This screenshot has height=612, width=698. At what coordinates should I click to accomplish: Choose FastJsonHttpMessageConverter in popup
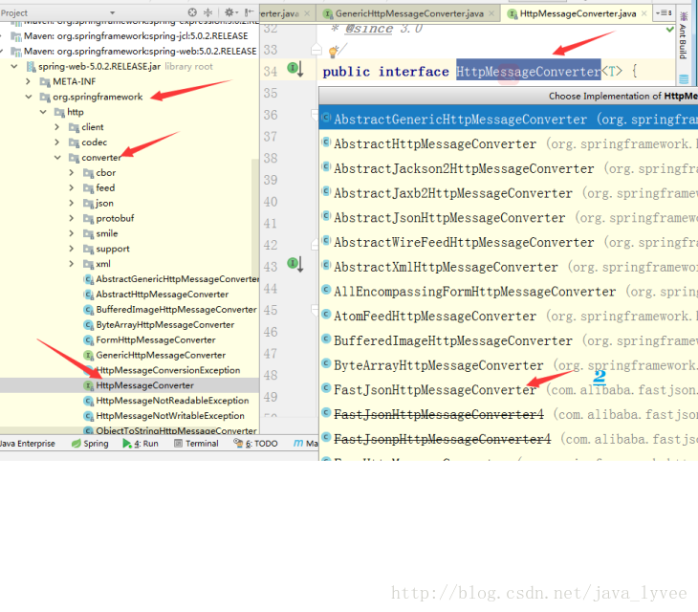pyautogui.click(x=508, y=390)
